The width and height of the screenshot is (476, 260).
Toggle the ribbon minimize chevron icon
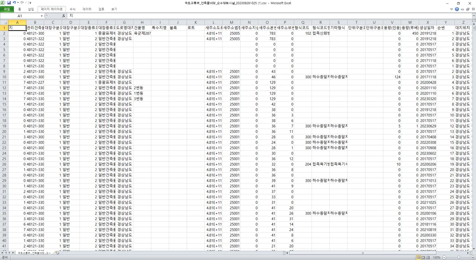click(x=452, y=9)
